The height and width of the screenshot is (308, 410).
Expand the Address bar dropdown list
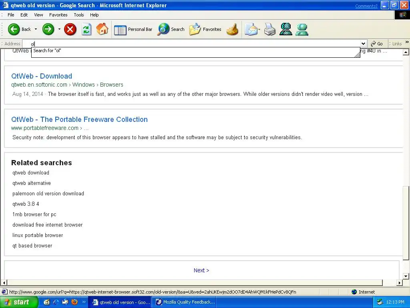[363, 44]
